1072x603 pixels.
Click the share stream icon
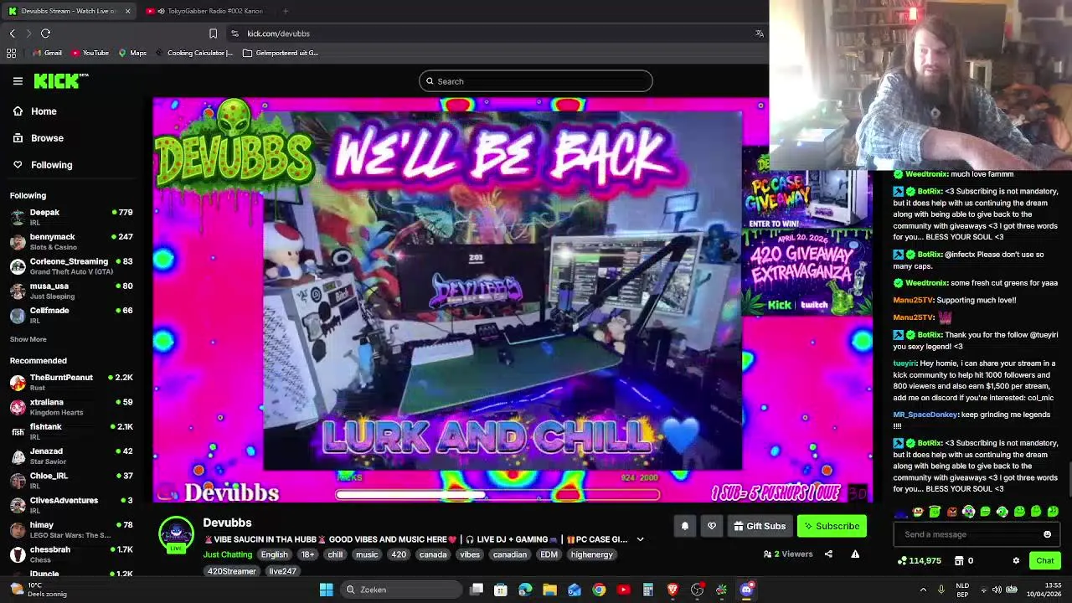pos(828,554)
